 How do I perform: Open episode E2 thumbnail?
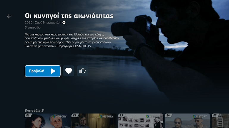(94, 122)
